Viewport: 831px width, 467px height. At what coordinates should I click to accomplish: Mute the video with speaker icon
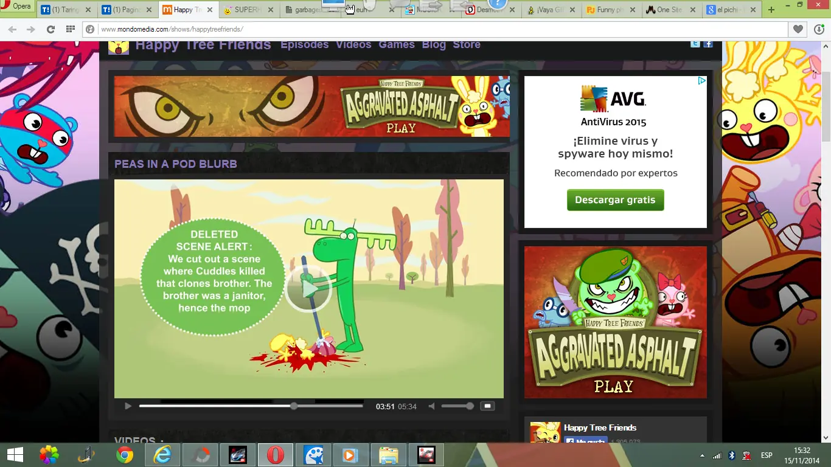431,406
